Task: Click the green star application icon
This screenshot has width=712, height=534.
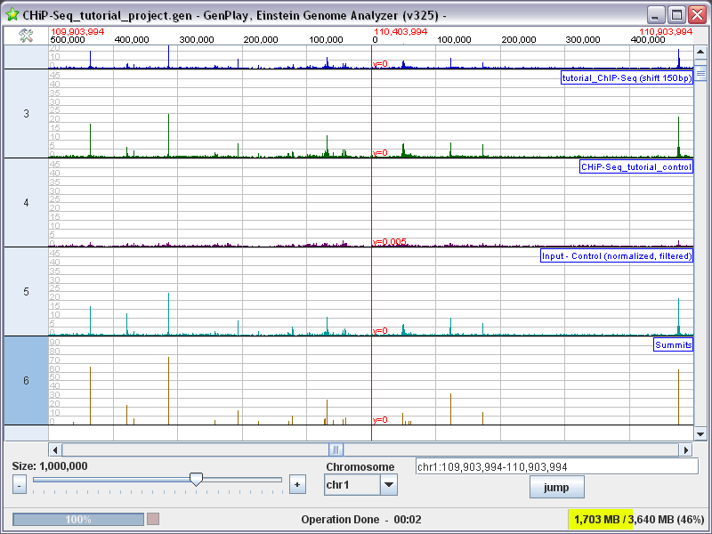Action: coord(12,14)
